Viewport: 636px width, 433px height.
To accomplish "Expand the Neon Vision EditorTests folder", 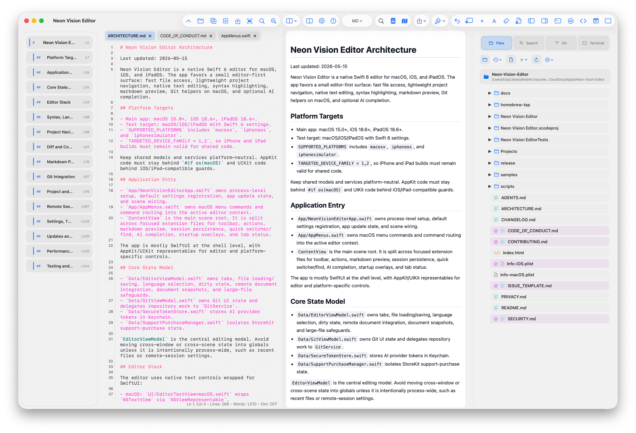I will [x=490, y=140].
